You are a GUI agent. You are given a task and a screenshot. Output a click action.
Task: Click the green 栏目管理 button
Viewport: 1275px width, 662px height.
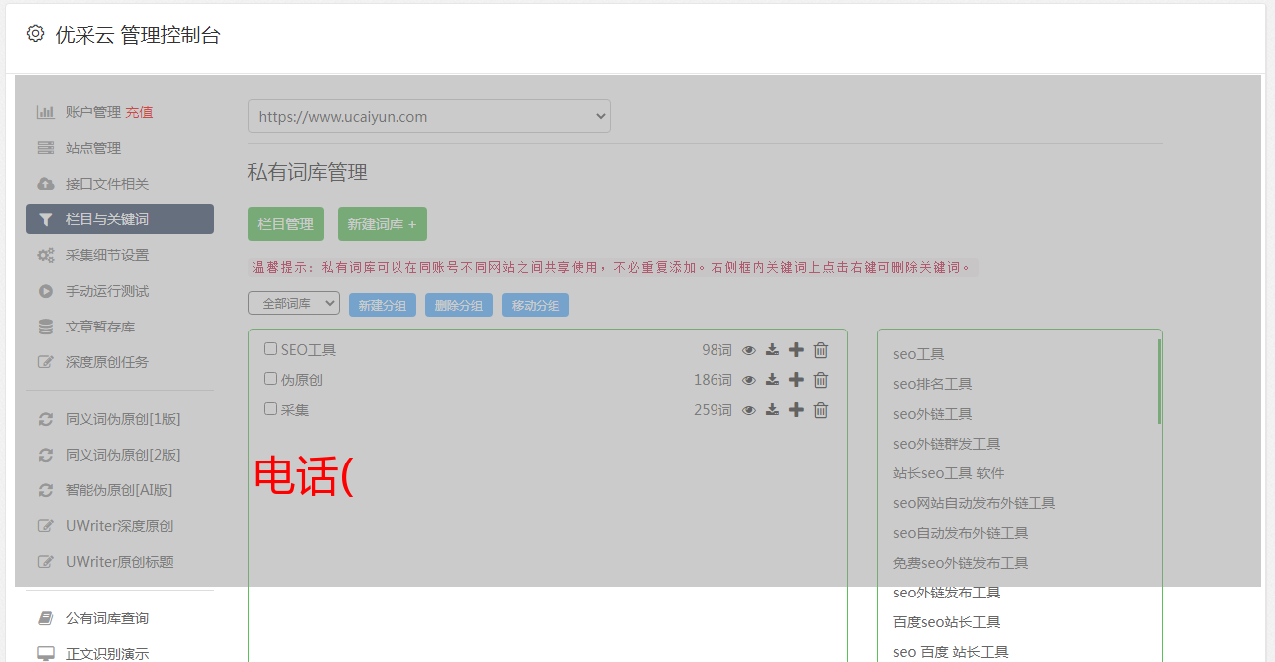[x=286, y=224]
